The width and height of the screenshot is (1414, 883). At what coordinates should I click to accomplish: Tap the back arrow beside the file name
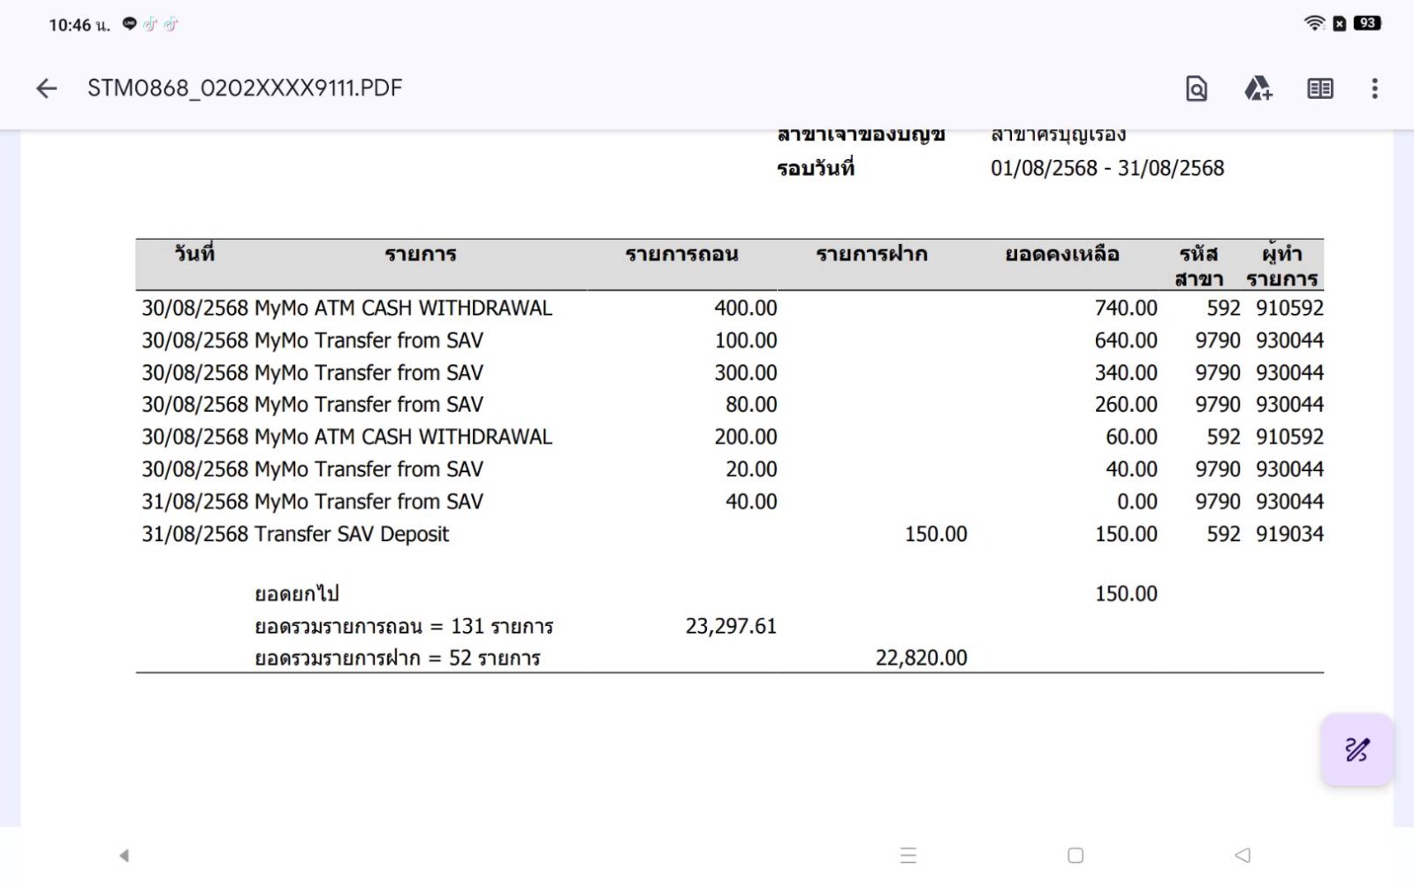[x=46, y=88]
